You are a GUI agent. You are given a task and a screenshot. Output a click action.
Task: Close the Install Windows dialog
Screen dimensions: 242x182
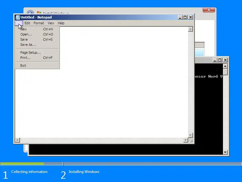[x=209, y=10]
